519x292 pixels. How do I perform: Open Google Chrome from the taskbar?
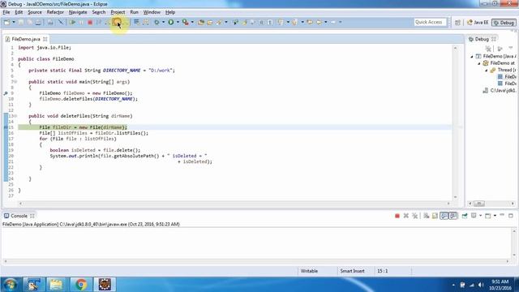[80, 285]
